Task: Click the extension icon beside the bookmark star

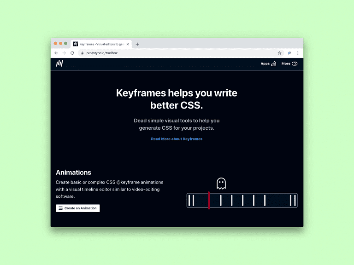Action: [x=289, y=53]
